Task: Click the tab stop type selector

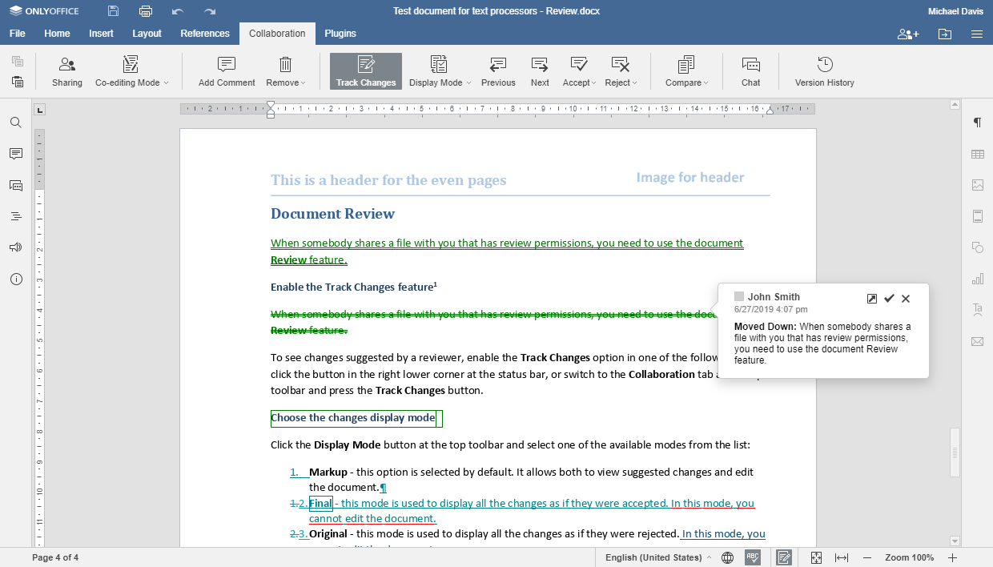Action: 40,110
